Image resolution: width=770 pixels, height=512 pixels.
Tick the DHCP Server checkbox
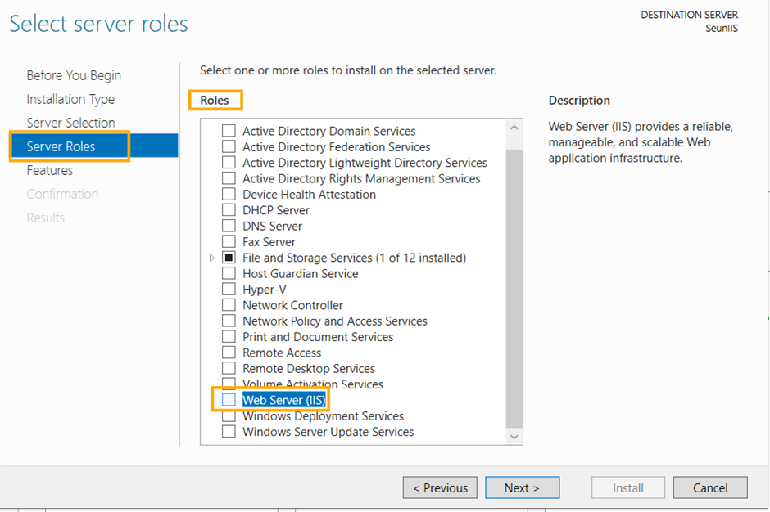click(229, 210)
